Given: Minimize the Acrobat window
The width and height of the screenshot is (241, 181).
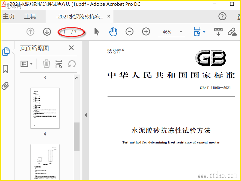Looking at the screenshot, I should point(214,4).
